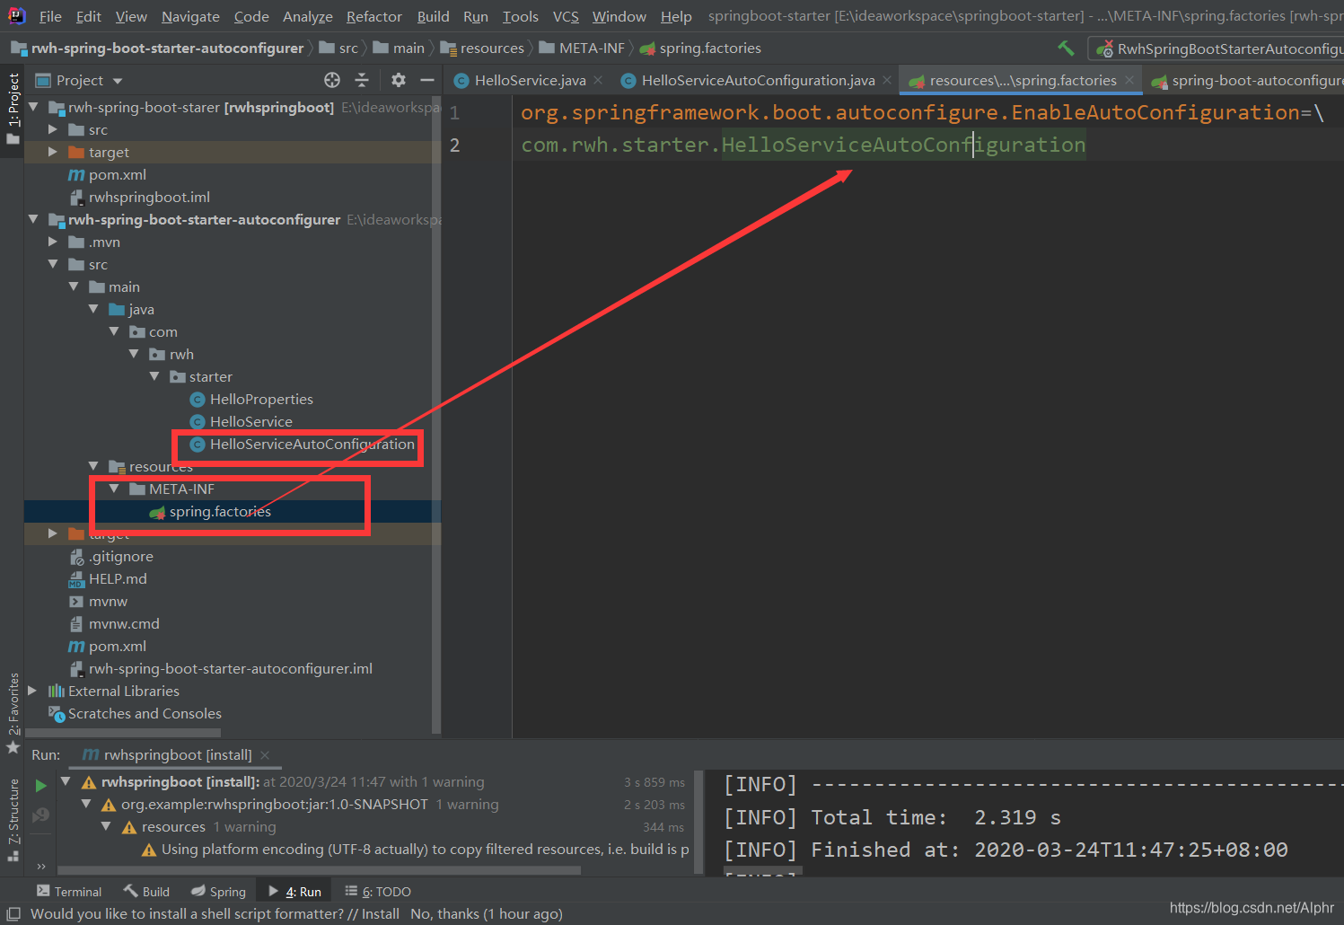This screenshot has width=1344, height=925.
Task: Click line 1 in the spring.factories editor
Action: pos(922,112)
